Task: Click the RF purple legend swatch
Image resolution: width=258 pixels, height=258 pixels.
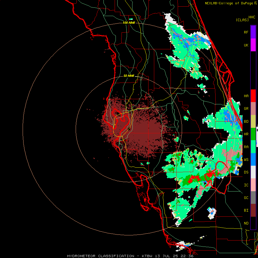Action: click(253, 32)
